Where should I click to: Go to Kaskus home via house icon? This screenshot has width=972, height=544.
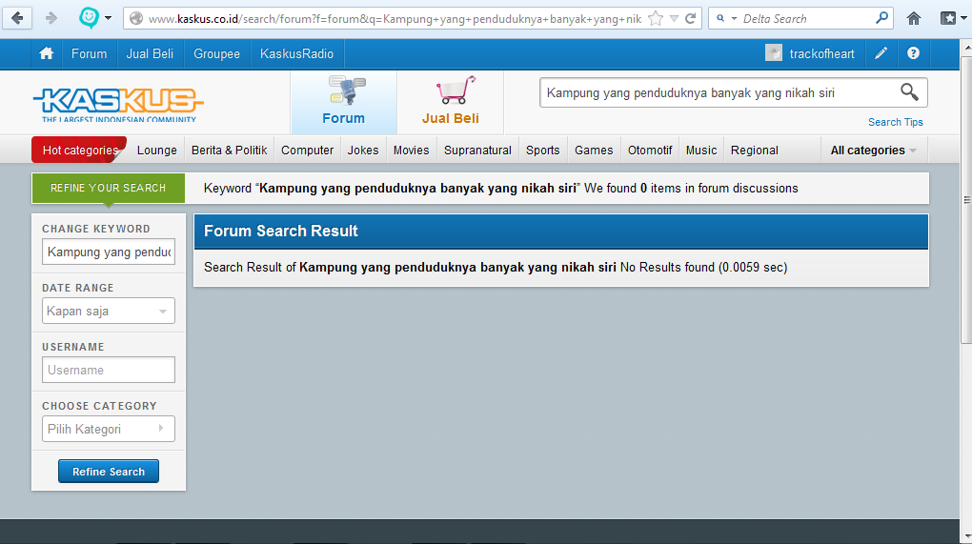coord(46,54)
